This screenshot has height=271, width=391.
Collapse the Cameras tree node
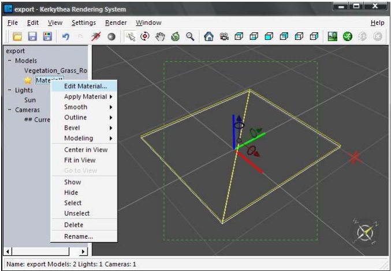(9, 110)
